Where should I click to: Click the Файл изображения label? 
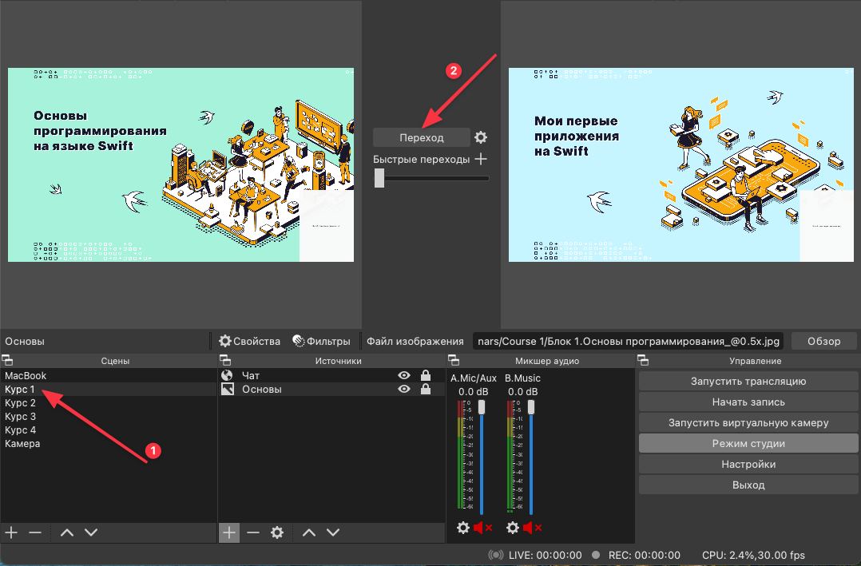pos(415,341)
